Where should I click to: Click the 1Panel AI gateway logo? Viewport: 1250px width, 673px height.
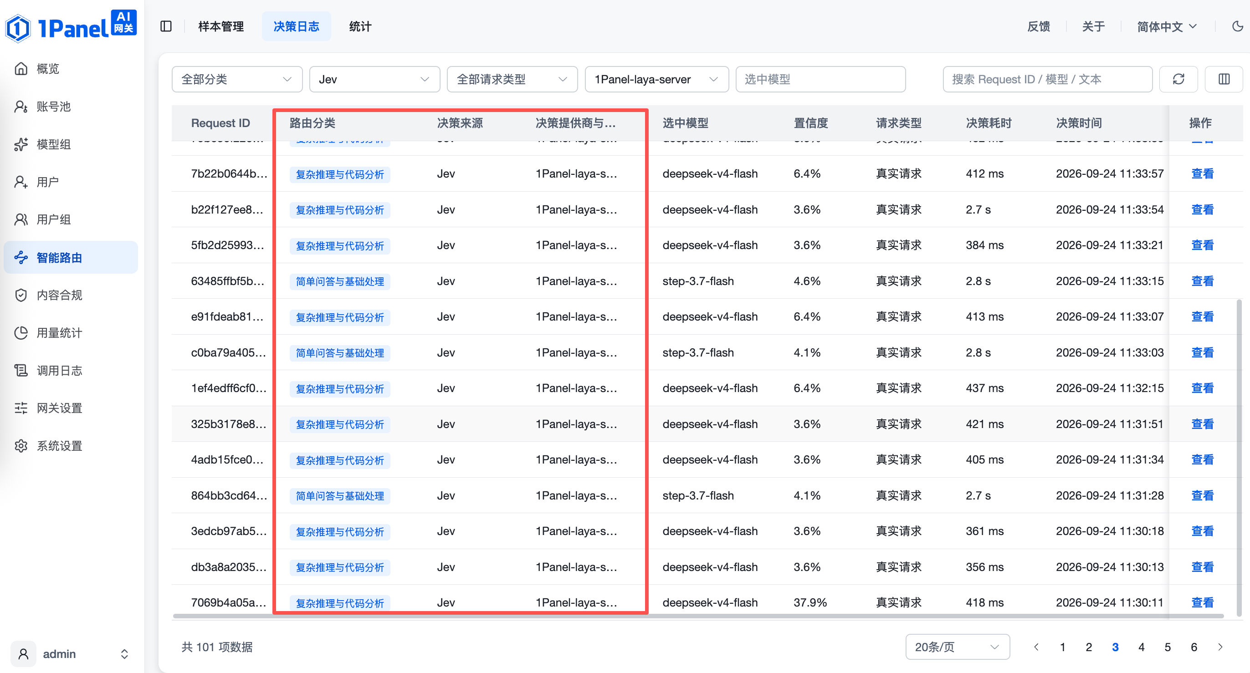(71, 26)
